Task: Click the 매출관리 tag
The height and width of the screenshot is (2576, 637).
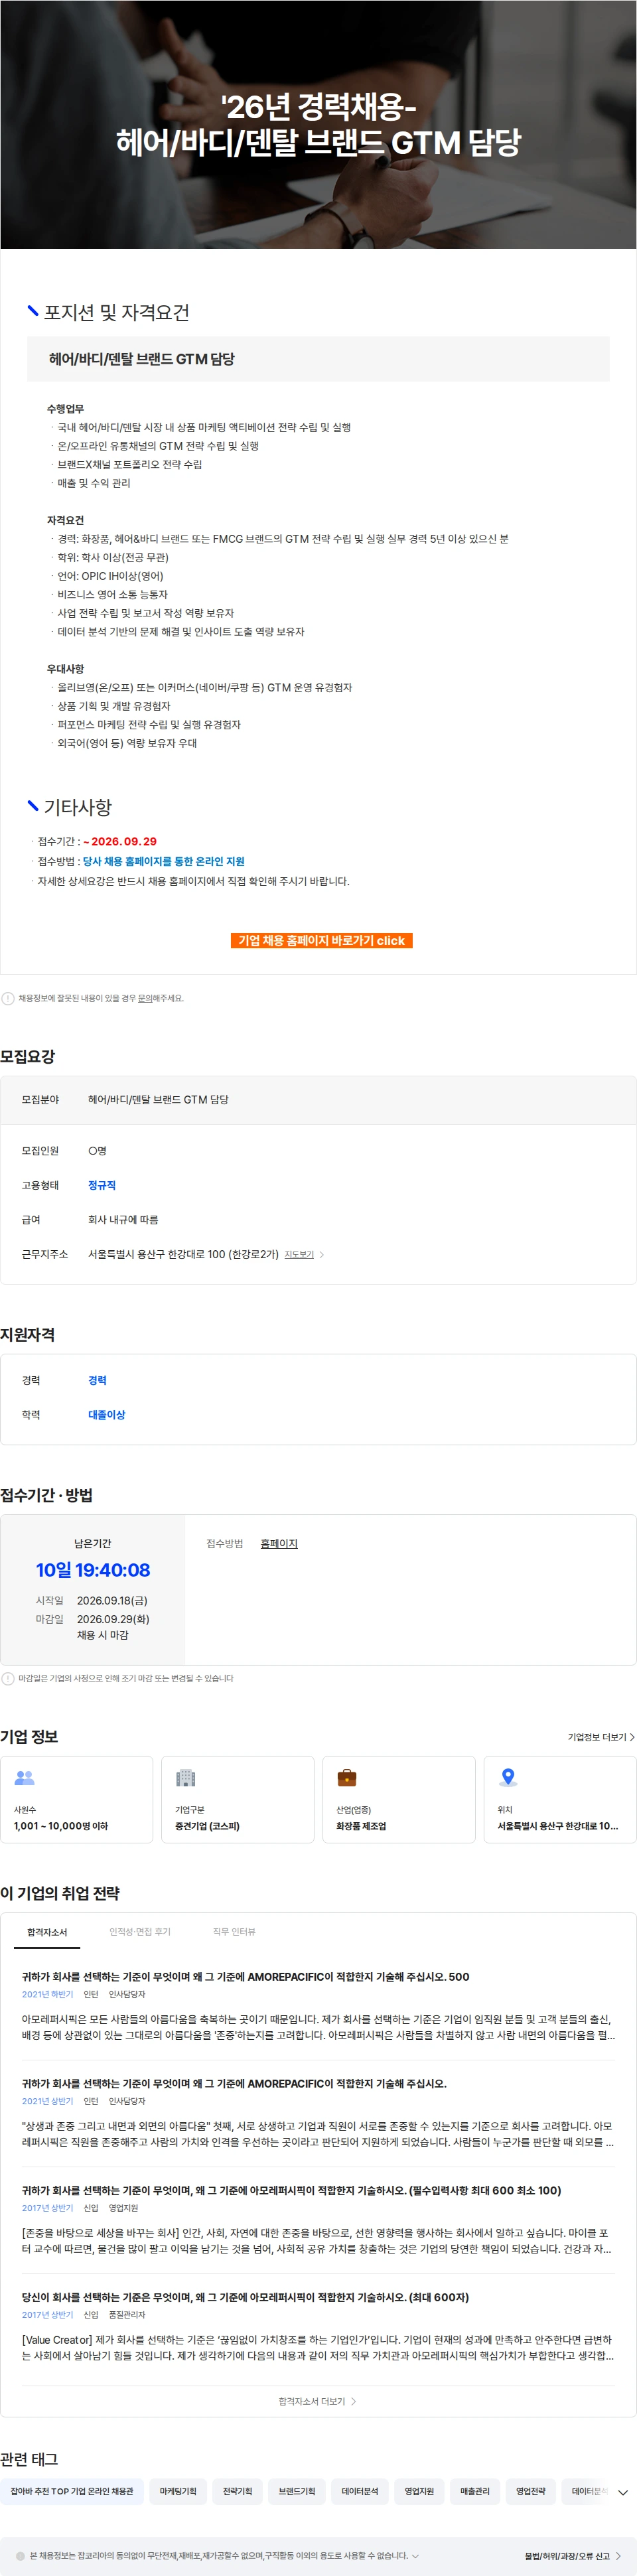Action: (475, 2491)
